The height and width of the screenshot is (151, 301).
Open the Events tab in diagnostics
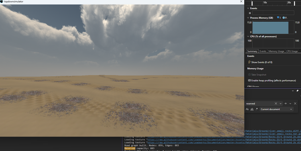click(263, 51)
